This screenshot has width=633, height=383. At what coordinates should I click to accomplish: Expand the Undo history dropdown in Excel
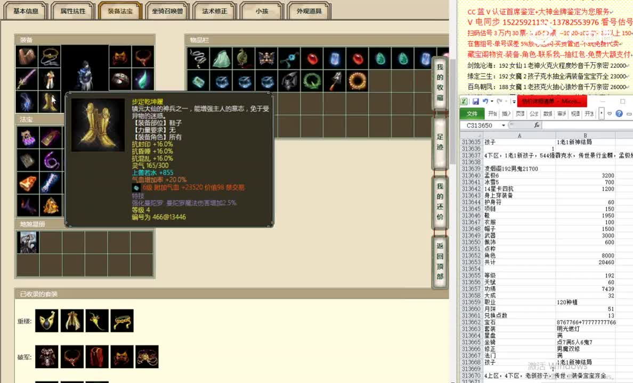click(x=492, y=102)
